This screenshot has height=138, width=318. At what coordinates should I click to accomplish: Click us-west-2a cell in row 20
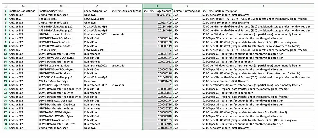(127, 85)
